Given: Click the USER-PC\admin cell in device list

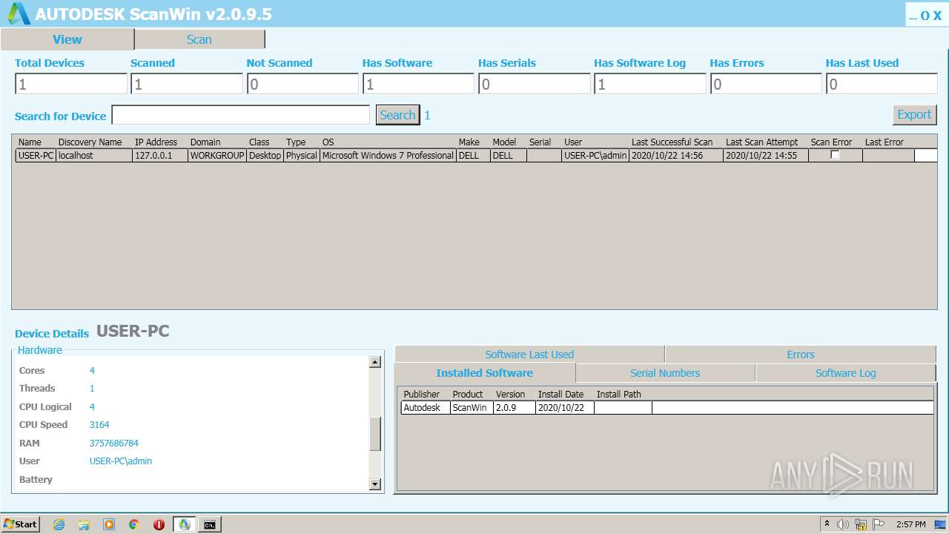Looking at the screenshot, I should click(x=595, y=156).
